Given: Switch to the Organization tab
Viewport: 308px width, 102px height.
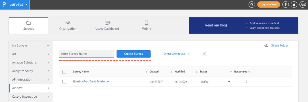Looking at the screenshot, I should (68, 25).
